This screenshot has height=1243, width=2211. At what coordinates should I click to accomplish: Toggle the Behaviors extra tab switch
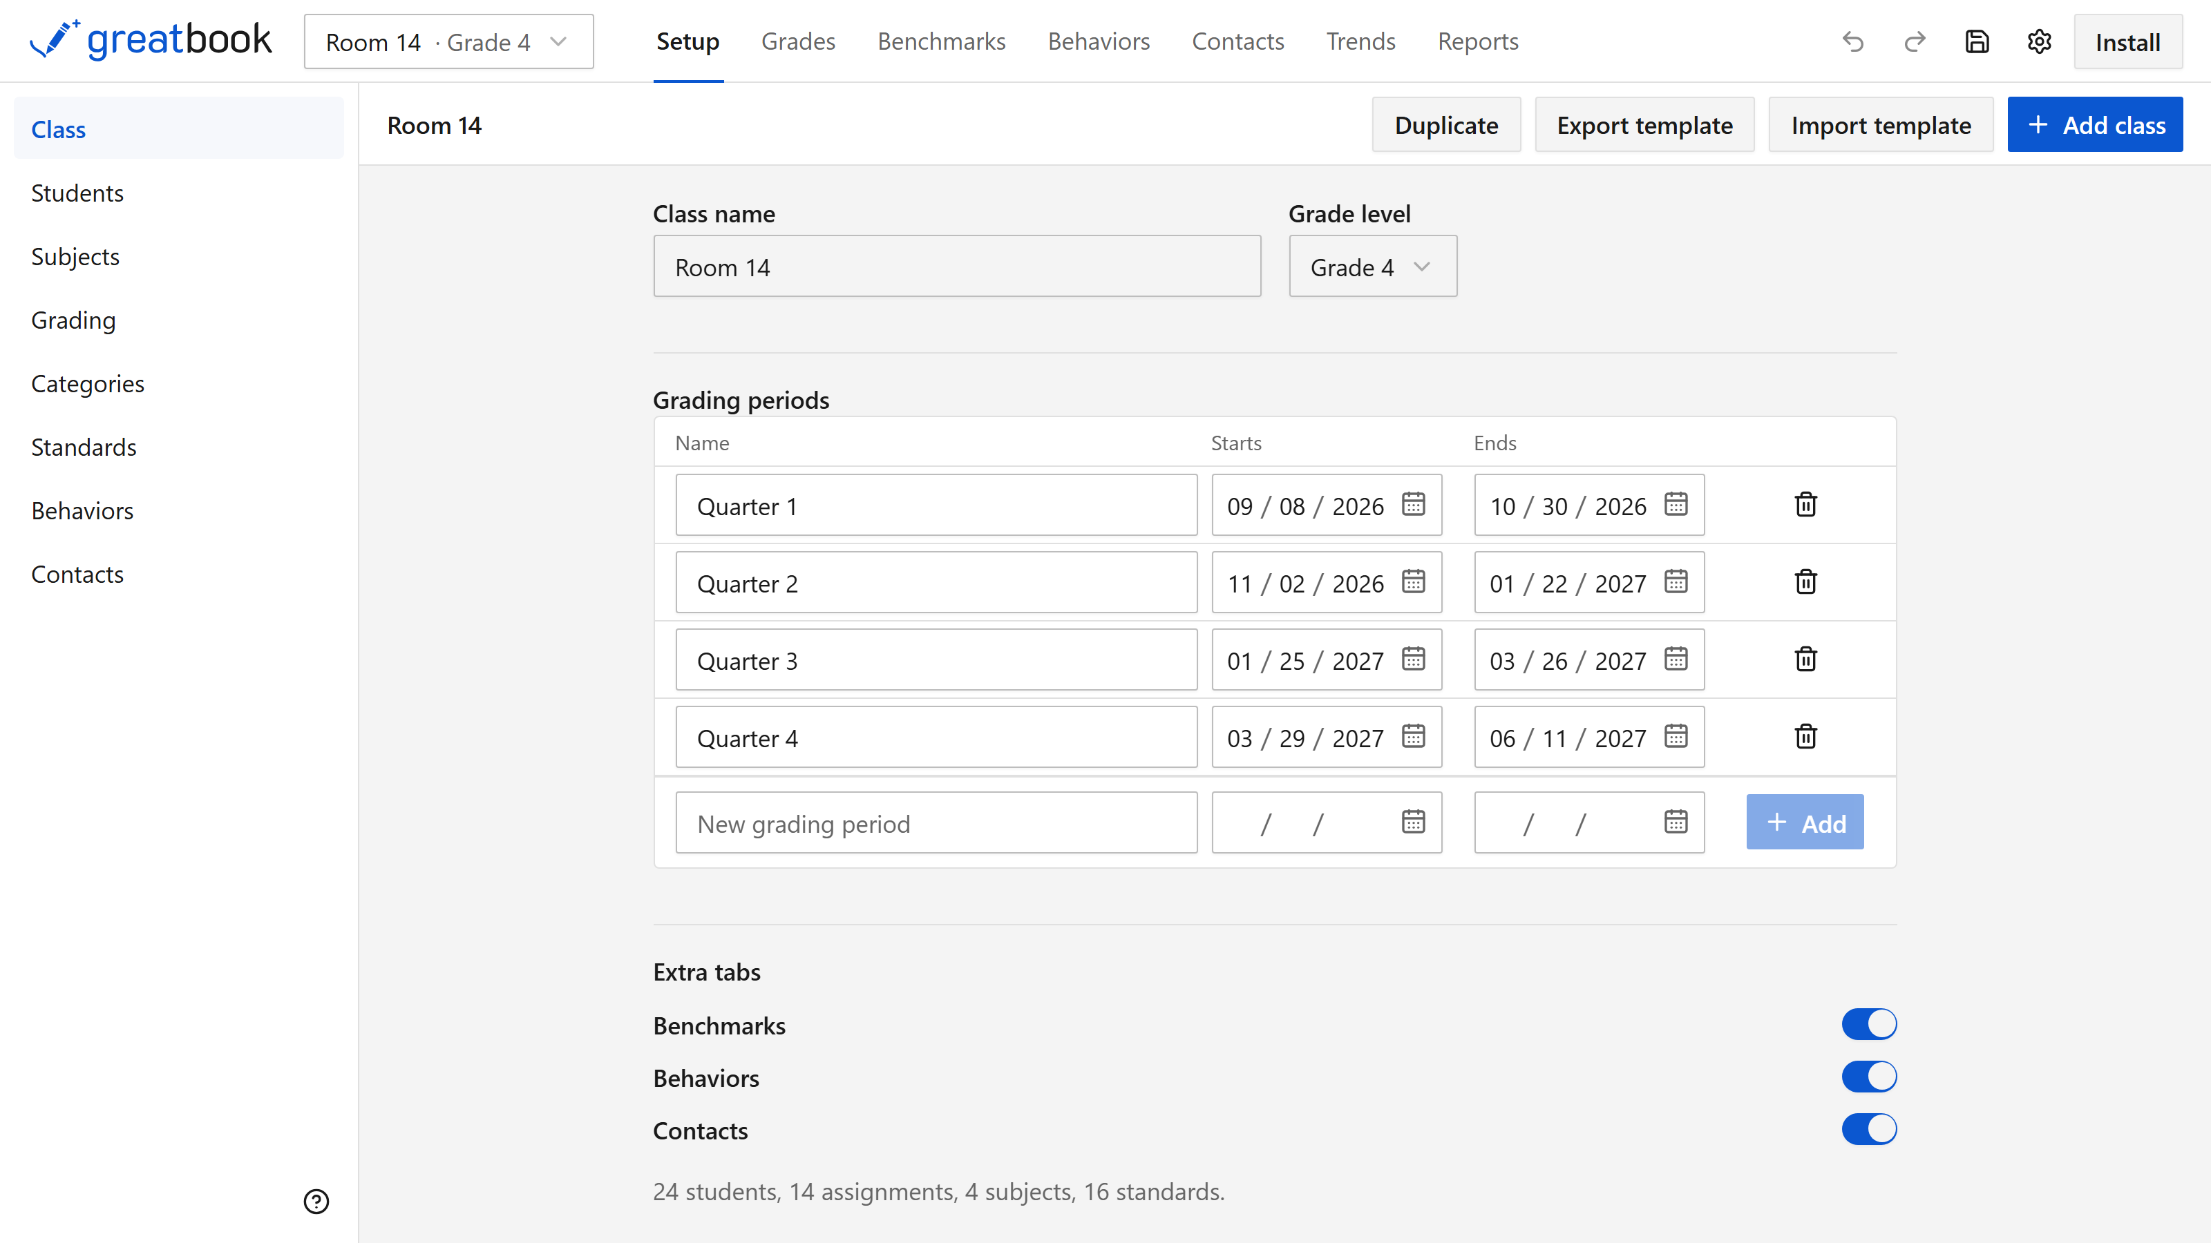point(1870,1077)
